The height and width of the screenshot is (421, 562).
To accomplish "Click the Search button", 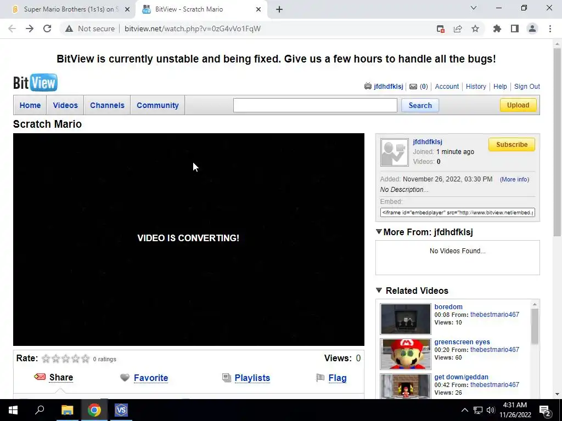I will click(x=420, y=105).
